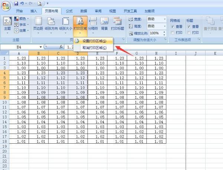This screenshot has height=170, width=223.
Task: Switch to Add-Ins (加载项) tab
Action: tap(150, 11)
